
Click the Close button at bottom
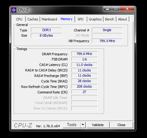[121, 125]
